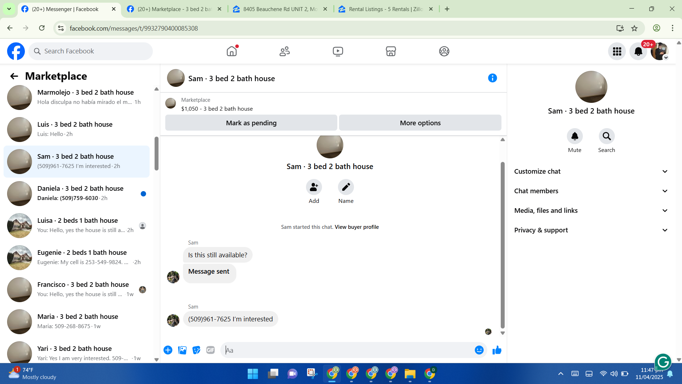
Task: Open a new browser tab
Action: [447, 9]
